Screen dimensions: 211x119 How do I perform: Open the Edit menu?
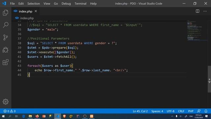tap(21, 4)
